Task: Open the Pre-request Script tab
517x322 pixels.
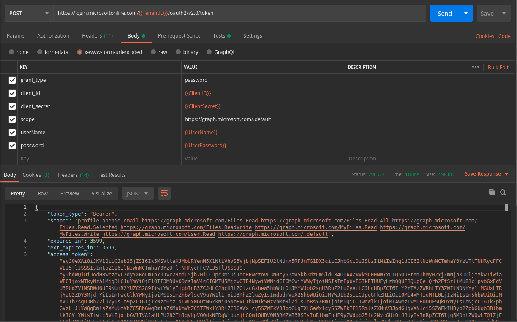Action: click(179, 36)
